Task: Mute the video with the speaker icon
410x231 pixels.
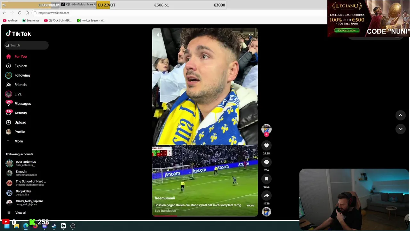Action: [x=159, y=35]
